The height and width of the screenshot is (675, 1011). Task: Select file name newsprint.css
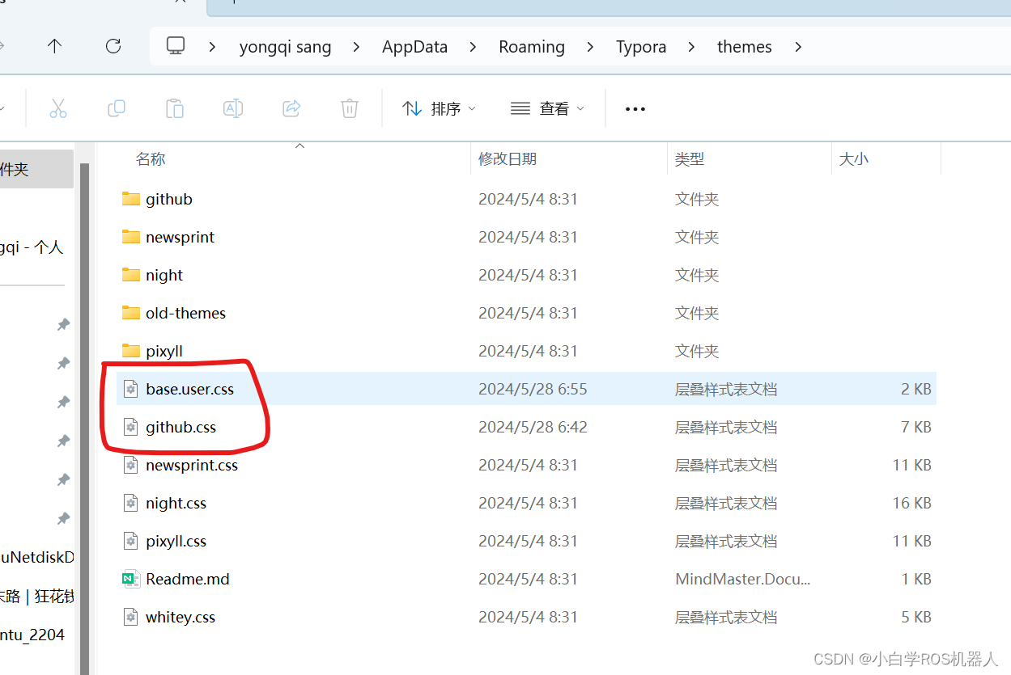click(x=192, y=465)
